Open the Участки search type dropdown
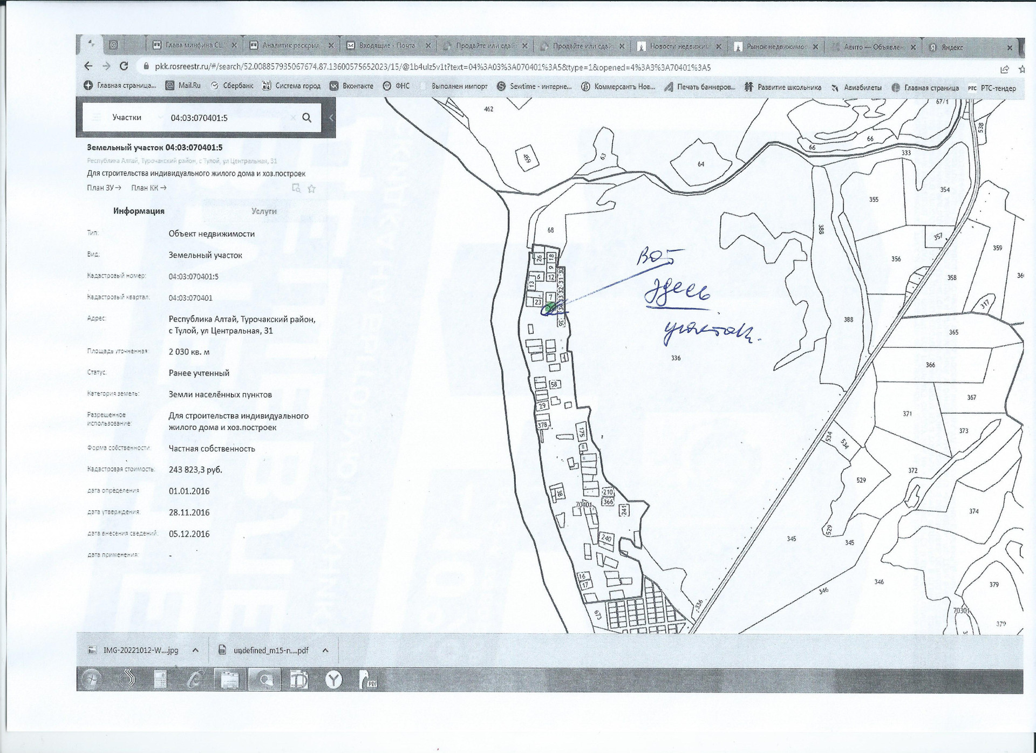The height and width of the screenshot is (753, 1036). (x=135, y=118)
